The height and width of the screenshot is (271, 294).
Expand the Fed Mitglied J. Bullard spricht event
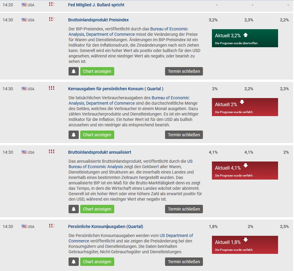pos(96,5)
